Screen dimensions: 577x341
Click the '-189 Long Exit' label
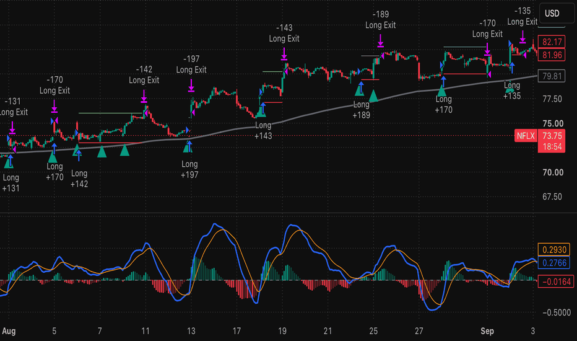(381, 20)
